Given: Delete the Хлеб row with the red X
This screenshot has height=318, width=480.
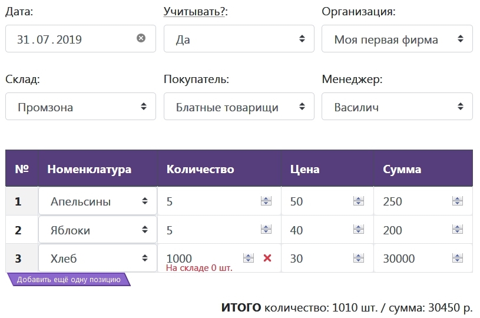Looking at the screenshot, I should click(267, 258).
